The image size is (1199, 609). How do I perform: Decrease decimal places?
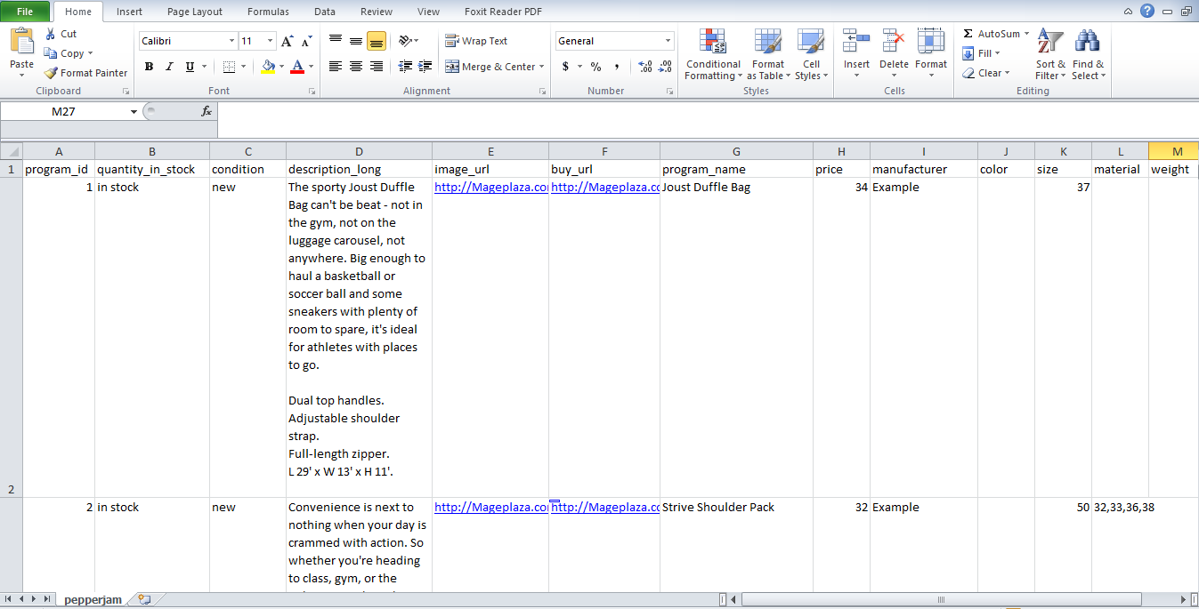pos(665,67)
